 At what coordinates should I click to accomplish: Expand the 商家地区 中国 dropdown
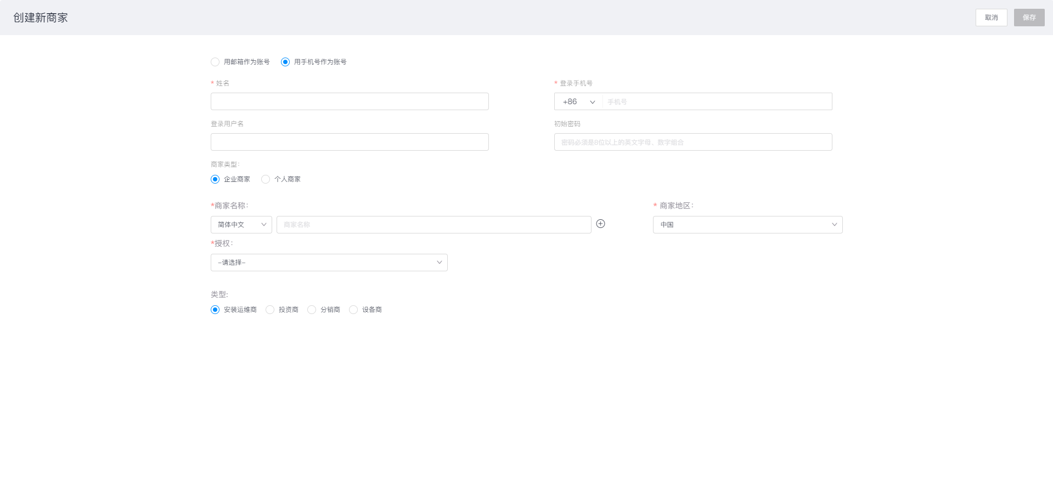coord(747,225)
